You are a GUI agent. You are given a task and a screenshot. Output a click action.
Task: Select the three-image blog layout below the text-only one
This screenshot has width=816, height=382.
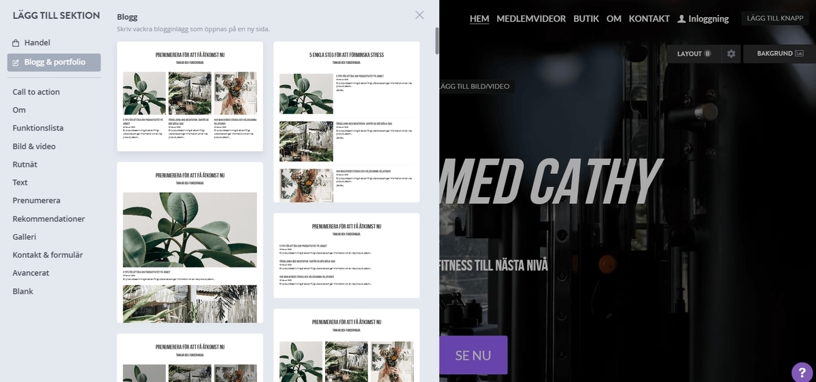pos(346,345)
